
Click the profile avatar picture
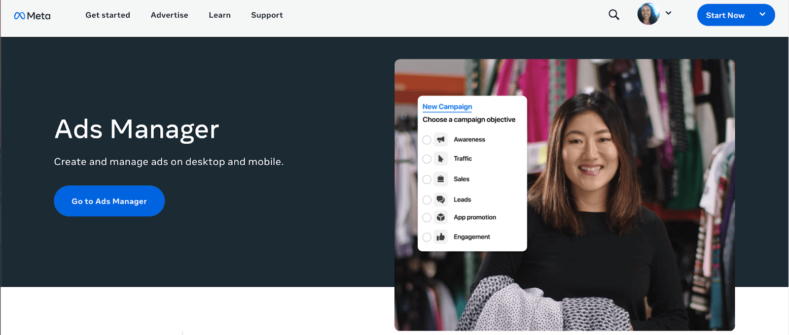648,14
